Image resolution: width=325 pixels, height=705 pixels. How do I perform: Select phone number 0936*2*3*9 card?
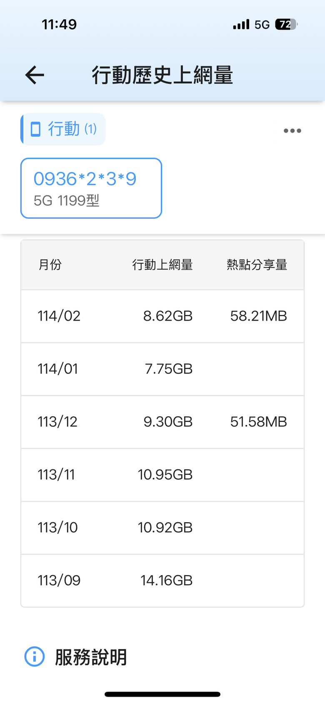[91, 188]
